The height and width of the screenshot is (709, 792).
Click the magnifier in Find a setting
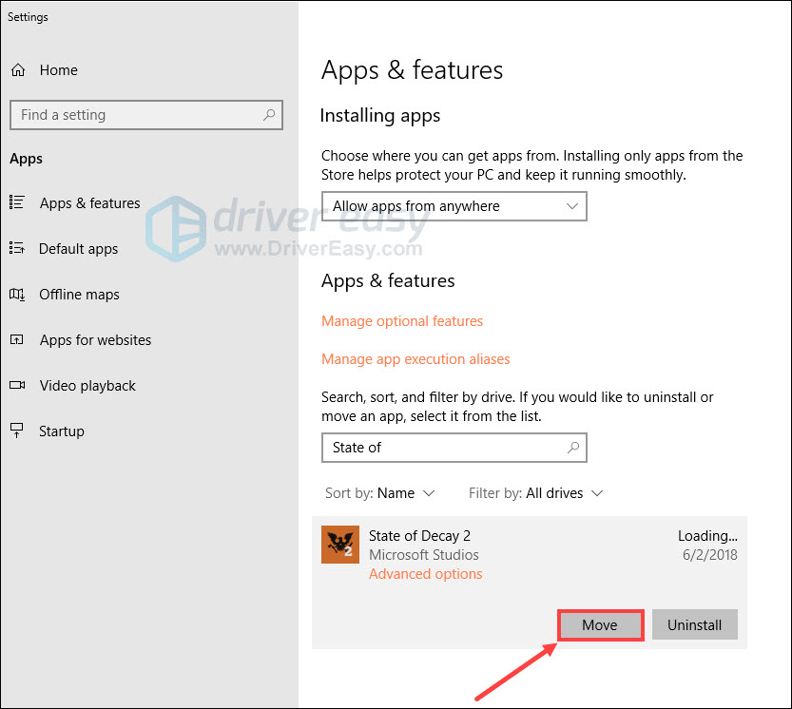269,115
